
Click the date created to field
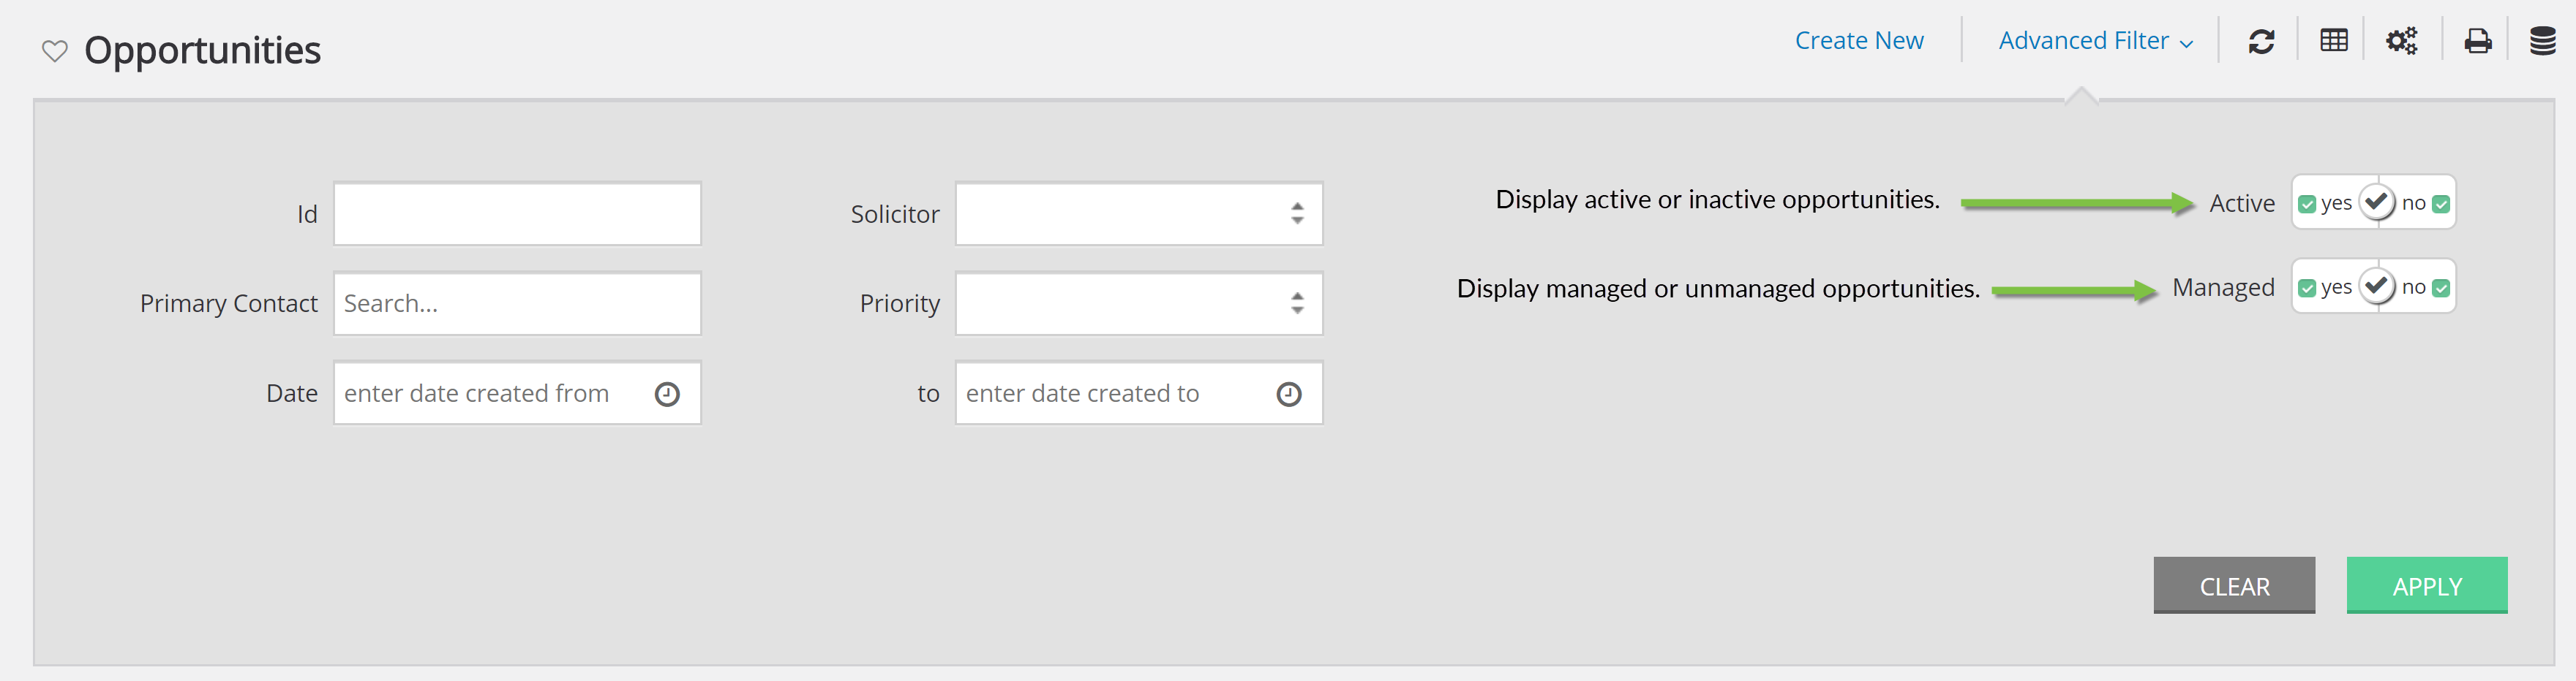[x=1139, y=393]
